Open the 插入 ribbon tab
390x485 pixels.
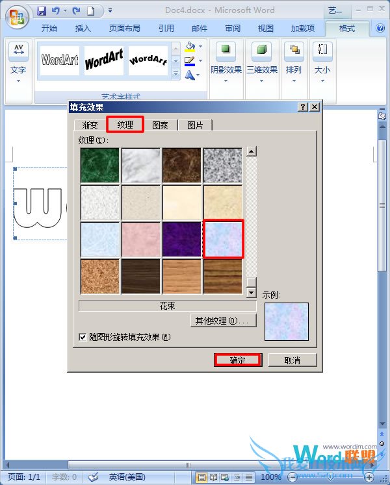pos(83,29)
